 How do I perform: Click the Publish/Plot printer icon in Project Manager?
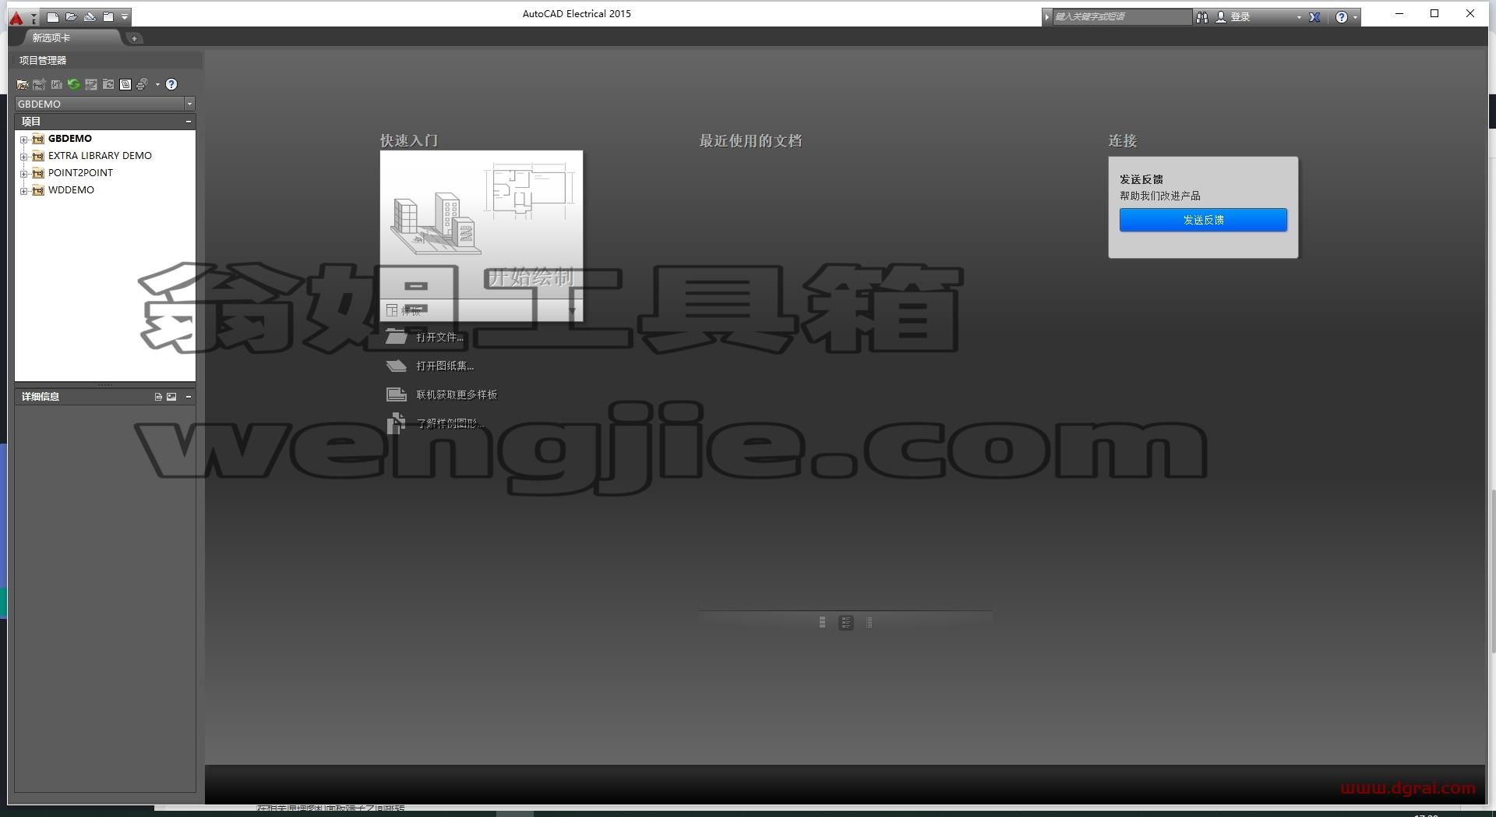(142, 84)
